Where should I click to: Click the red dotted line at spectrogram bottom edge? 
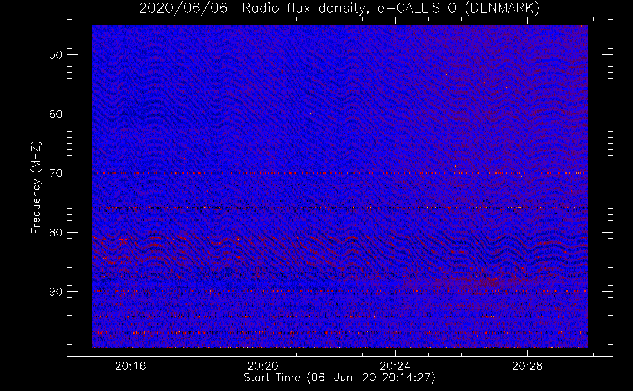(340, 347)
